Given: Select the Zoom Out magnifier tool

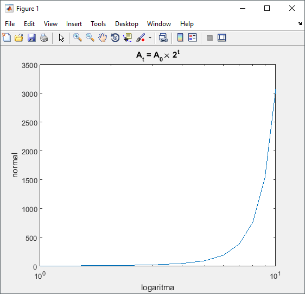Looking at the screenshot, I should point(90,37).
